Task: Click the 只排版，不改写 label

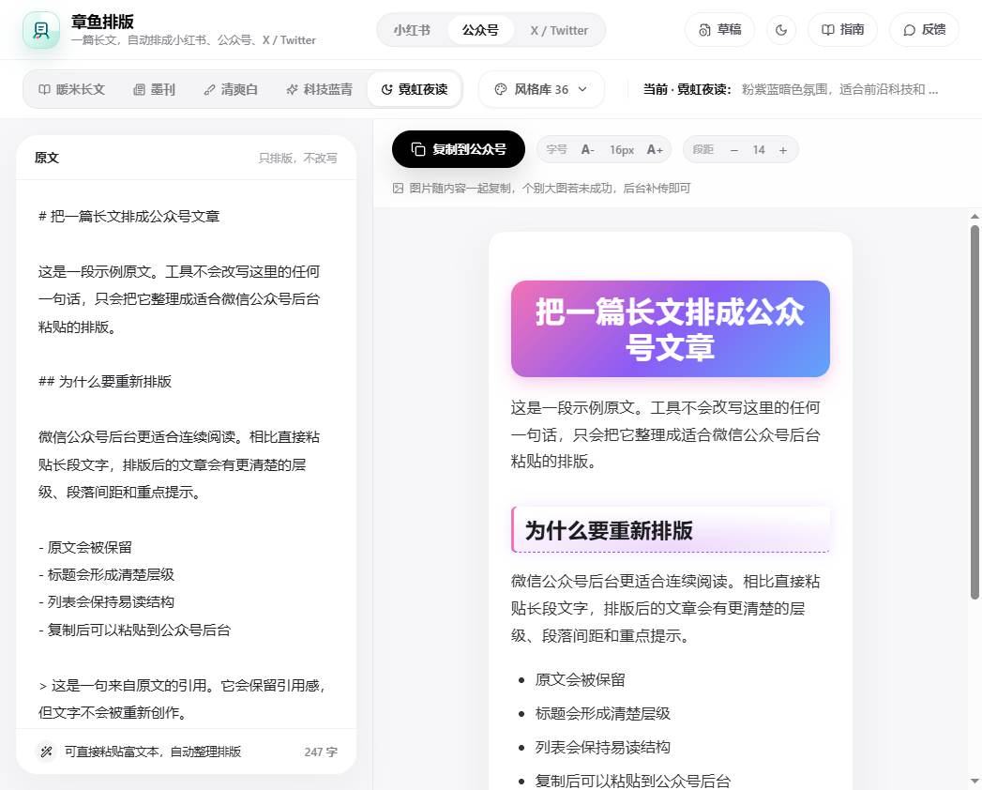Action: (298, 158)
